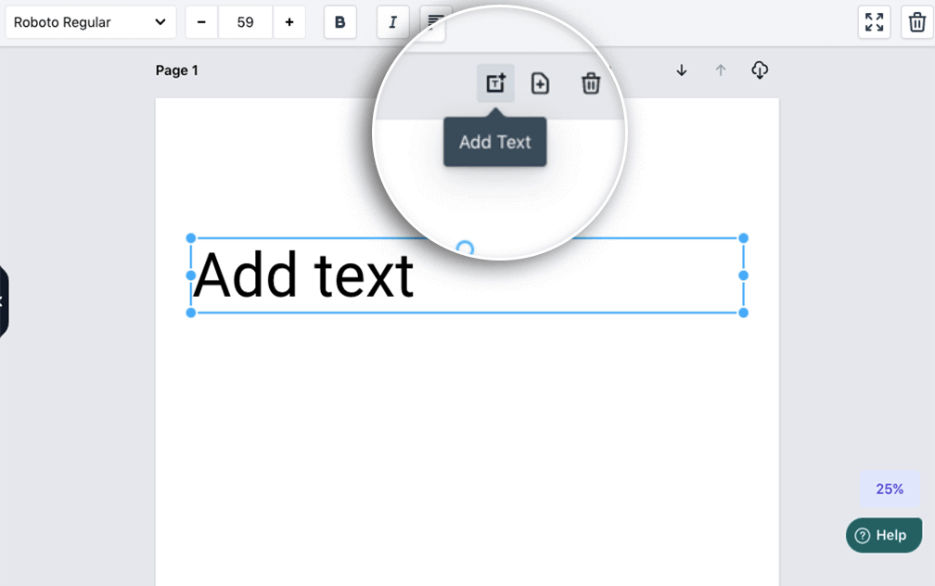
Task: Move Page 1 up with up arrow
Action: pyautogui.click(x=721, y=70)
